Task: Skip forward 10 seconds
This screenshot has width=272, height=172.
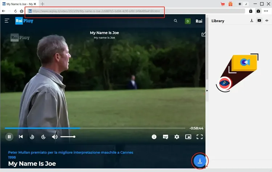Action: pos(43,137)
